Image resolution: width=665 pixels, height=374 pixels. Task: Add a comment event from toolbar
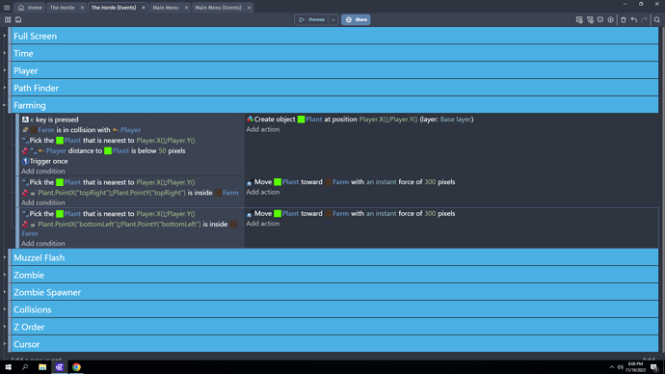tap(600, 19)
